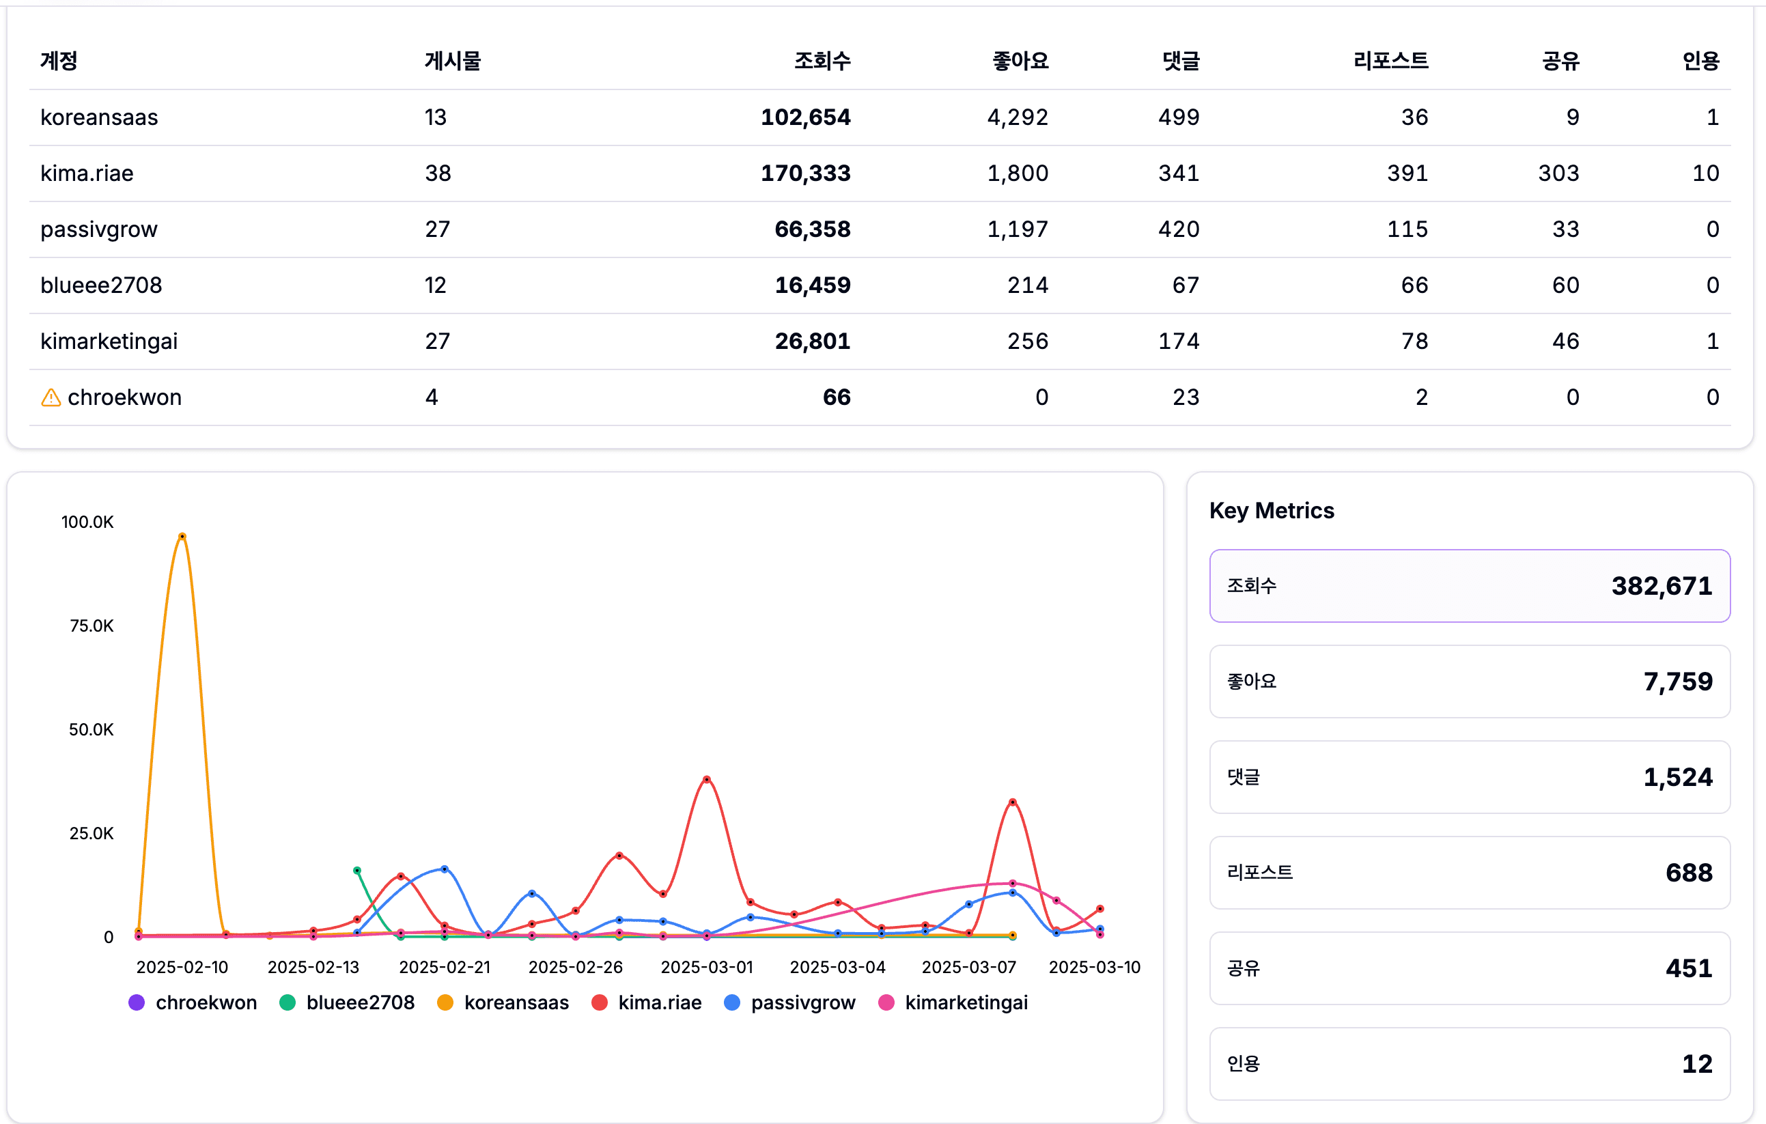Click the 303 shares cell
The image size is (1766, 1124).
(x=1558, y=173)
